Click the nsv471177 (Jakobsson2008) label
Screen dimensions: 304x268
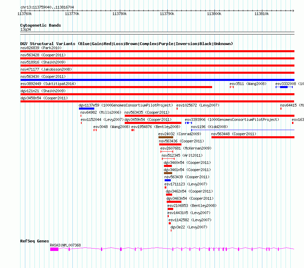coord(46,69)
